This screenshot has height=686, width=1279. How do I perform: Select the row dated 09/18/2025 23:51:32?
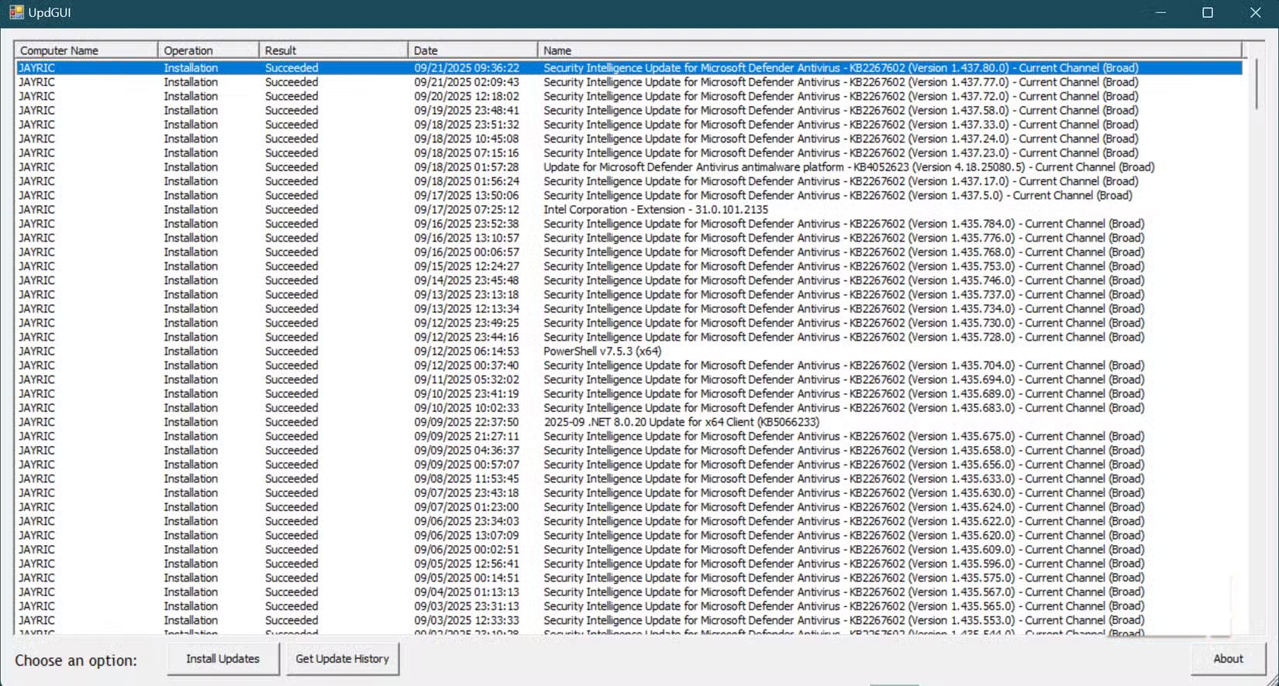click(629, 125)
